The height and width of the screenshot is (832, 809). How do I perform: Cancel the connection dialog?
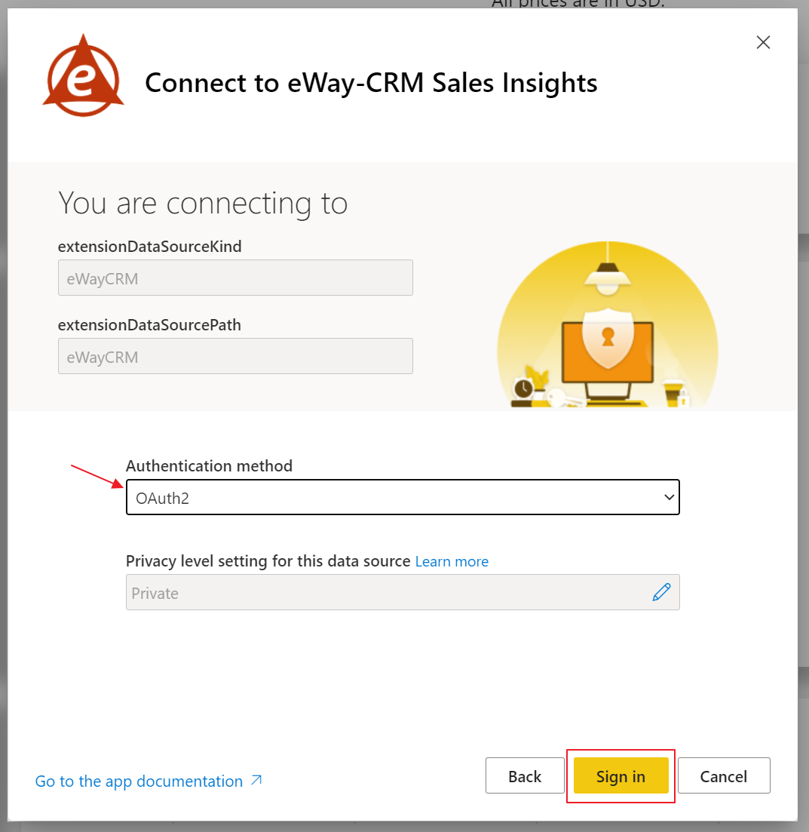coord(724,775)
